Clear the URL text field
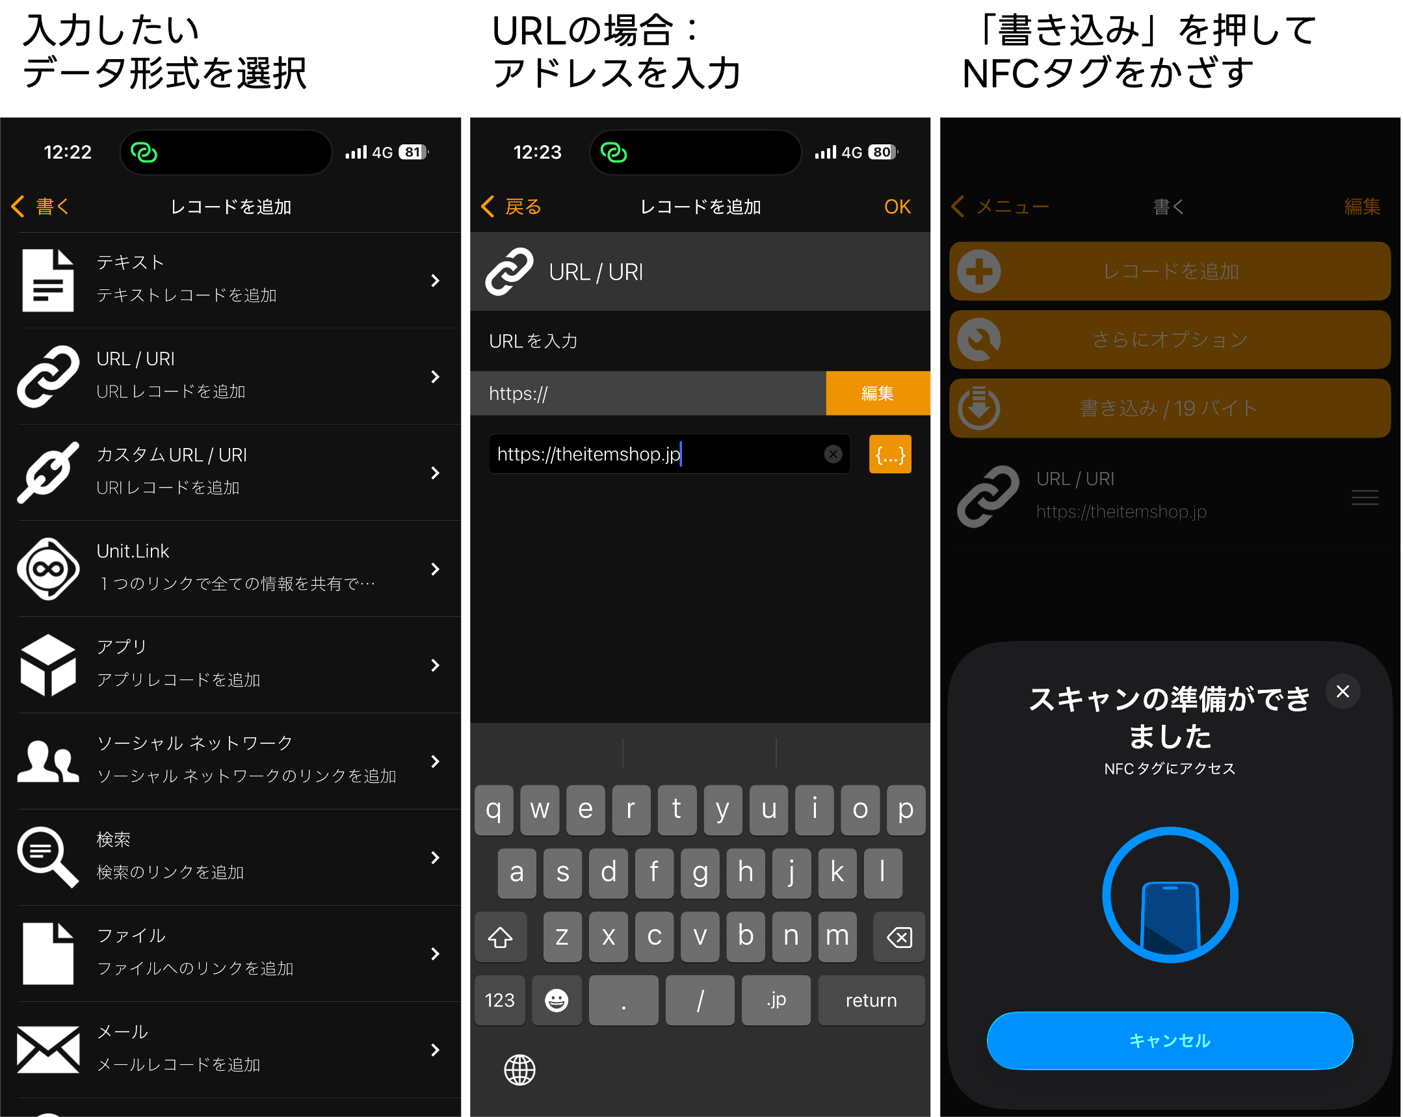 832,454
